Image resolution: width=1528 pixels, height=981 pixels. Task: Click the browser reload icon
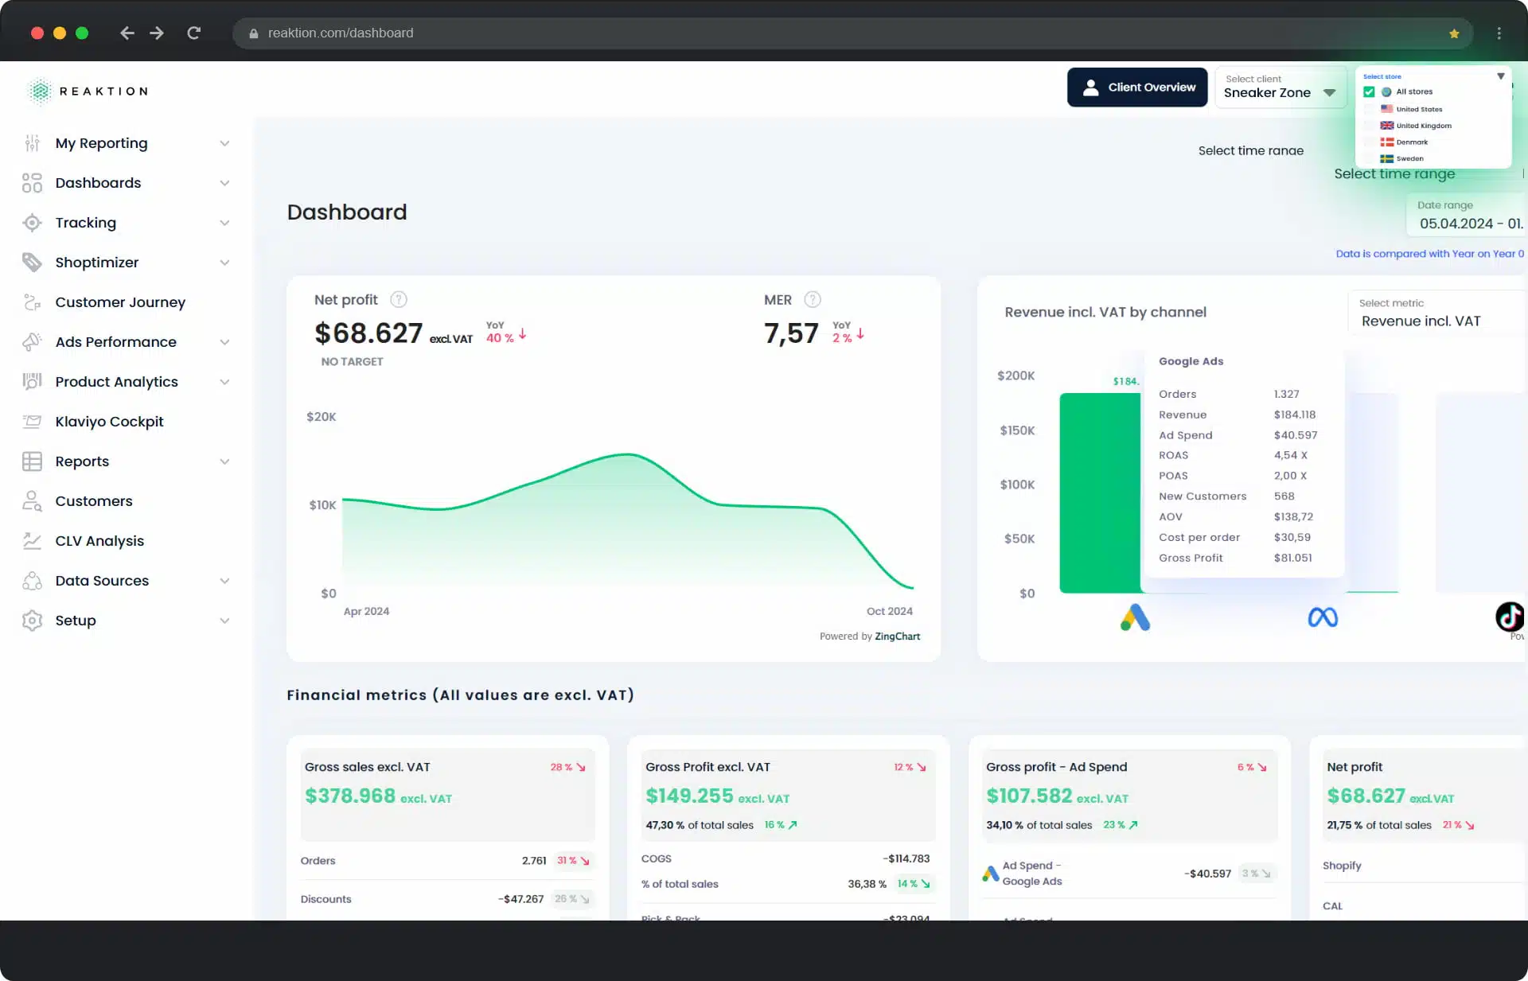click(193, 33)
